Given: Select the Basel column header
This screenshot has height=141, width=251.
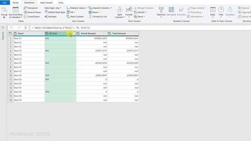Looking at the screenshot, I should tap(29, 33).
